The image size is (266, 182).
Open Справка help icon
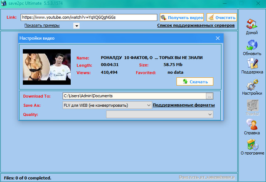point(252,125)
